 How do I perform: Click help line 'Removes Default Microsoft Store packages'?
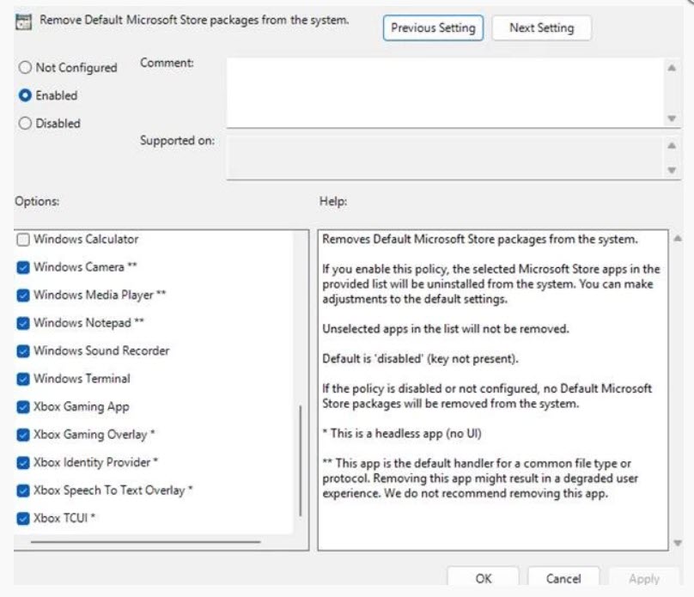tap(480, 239)
